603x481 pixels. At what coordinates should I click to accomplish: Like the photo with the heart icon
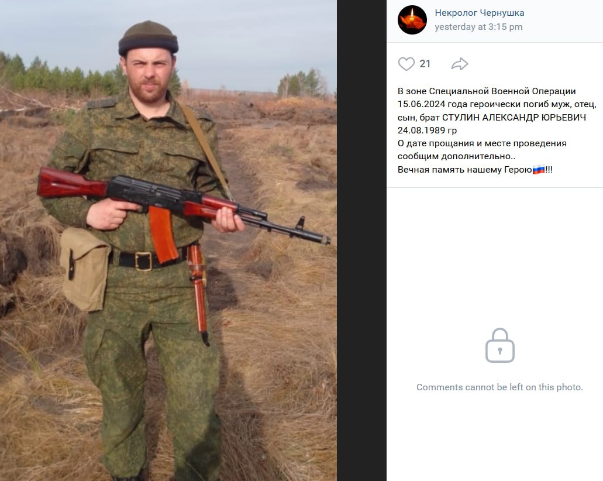pyautogui.click(x=406, y=64)
